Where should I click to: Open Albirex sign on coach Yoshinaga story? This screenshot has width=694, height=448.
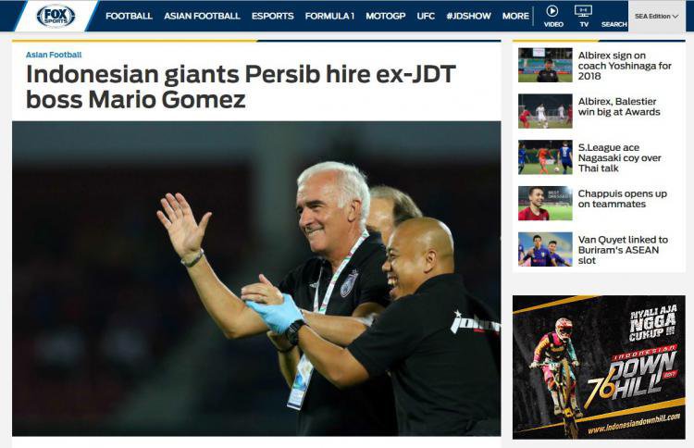pyautogui.click(x=625, y=66)
